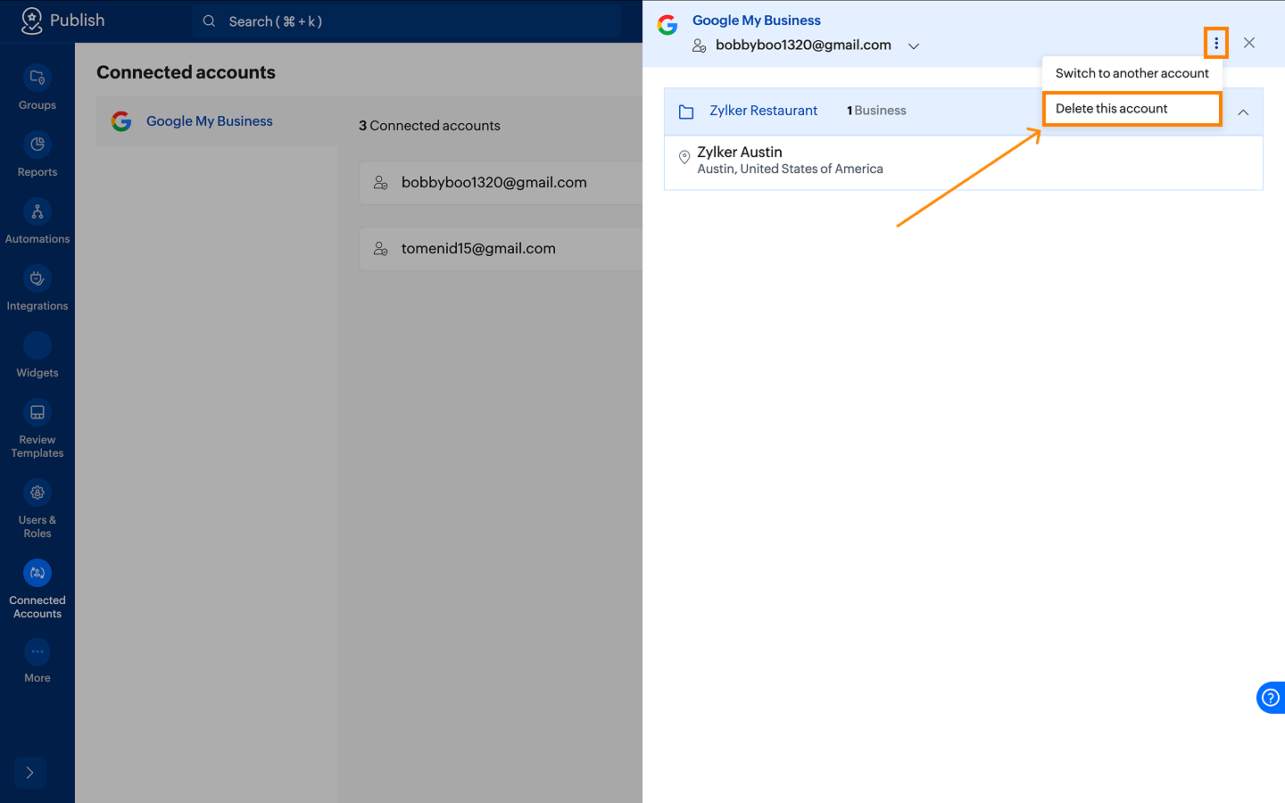Focus the Search field
Screen dimensions: 1285x803
pyautogui.click(x=406, y=21)
